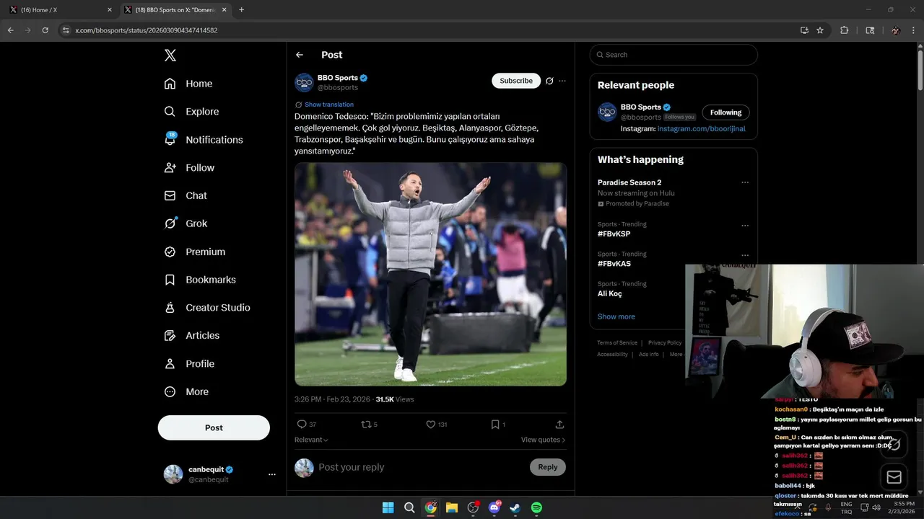Open the floating Grok button
Image resolution: width=924 pixels, height=519 pixels.
[x=894, y=443]
